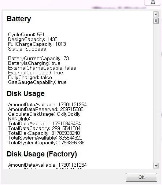This screenshot has height=185, width=162.
Task: Close the window using the X button
Action: coord(153,2)
